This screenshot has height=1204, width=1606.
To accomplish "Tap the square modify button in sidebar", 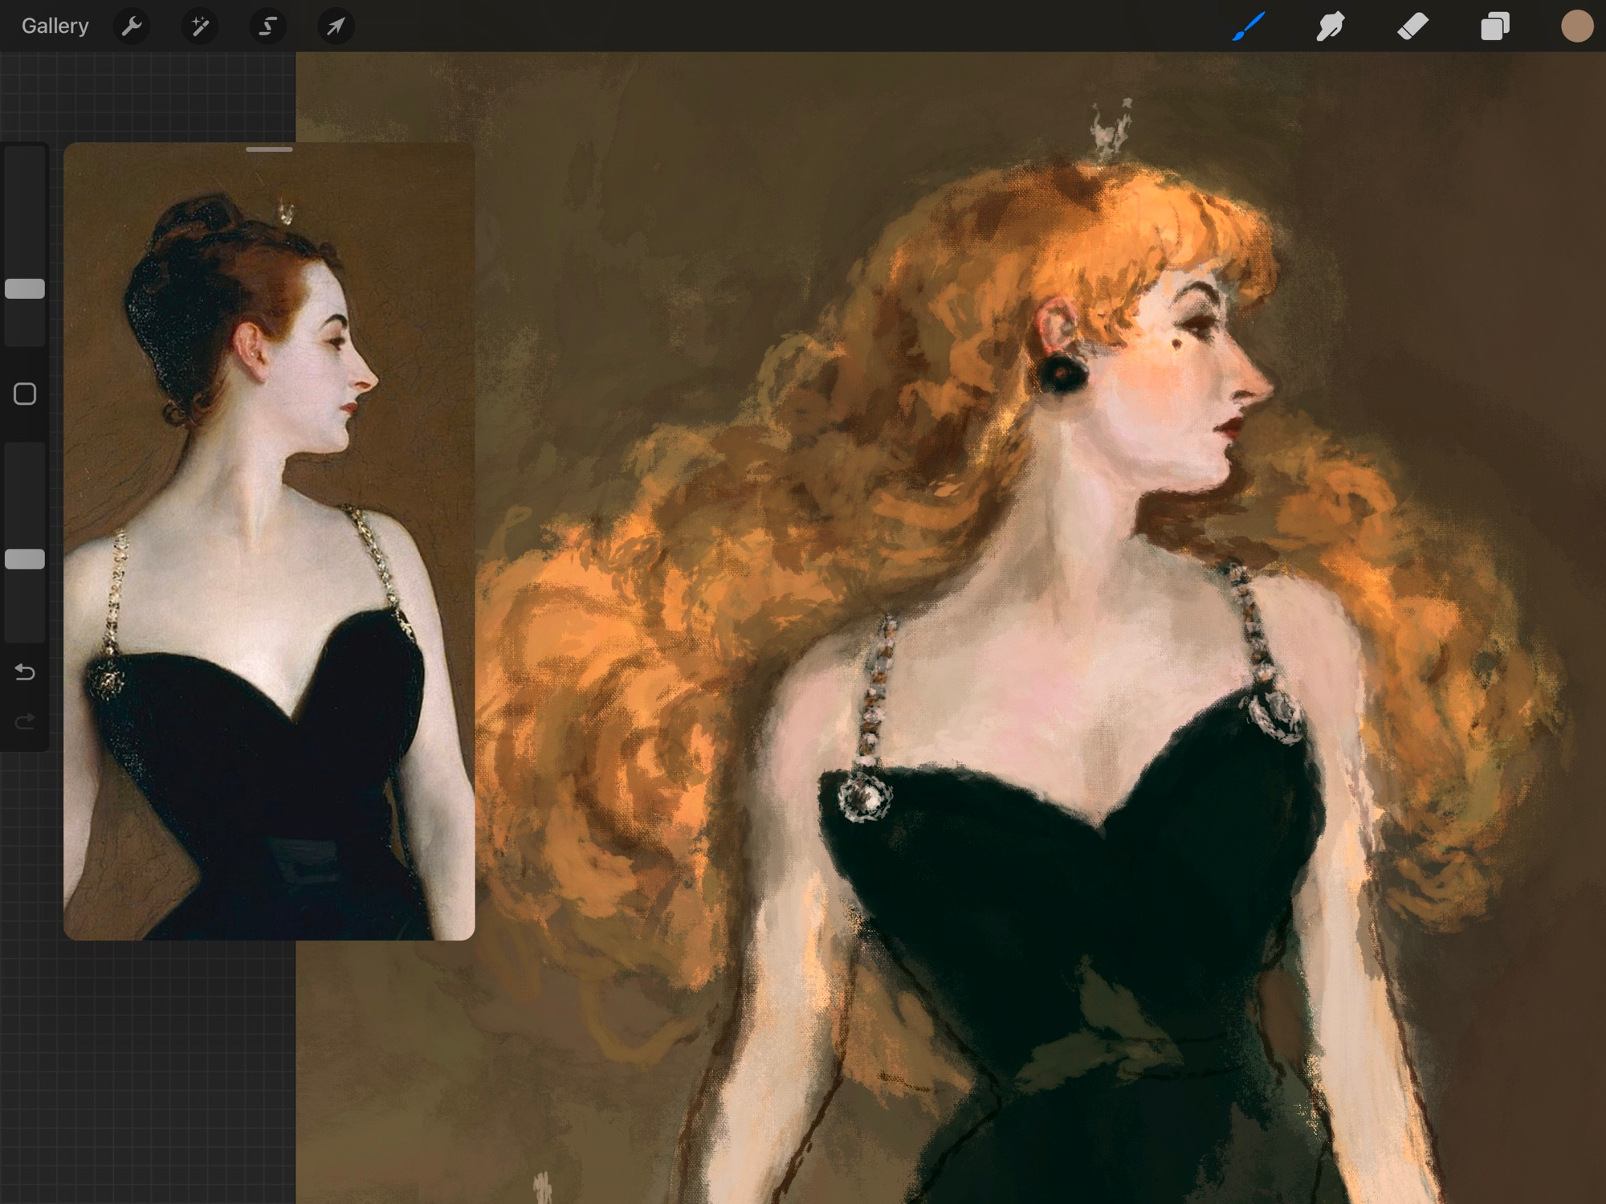I will click(x=25, y=394).
